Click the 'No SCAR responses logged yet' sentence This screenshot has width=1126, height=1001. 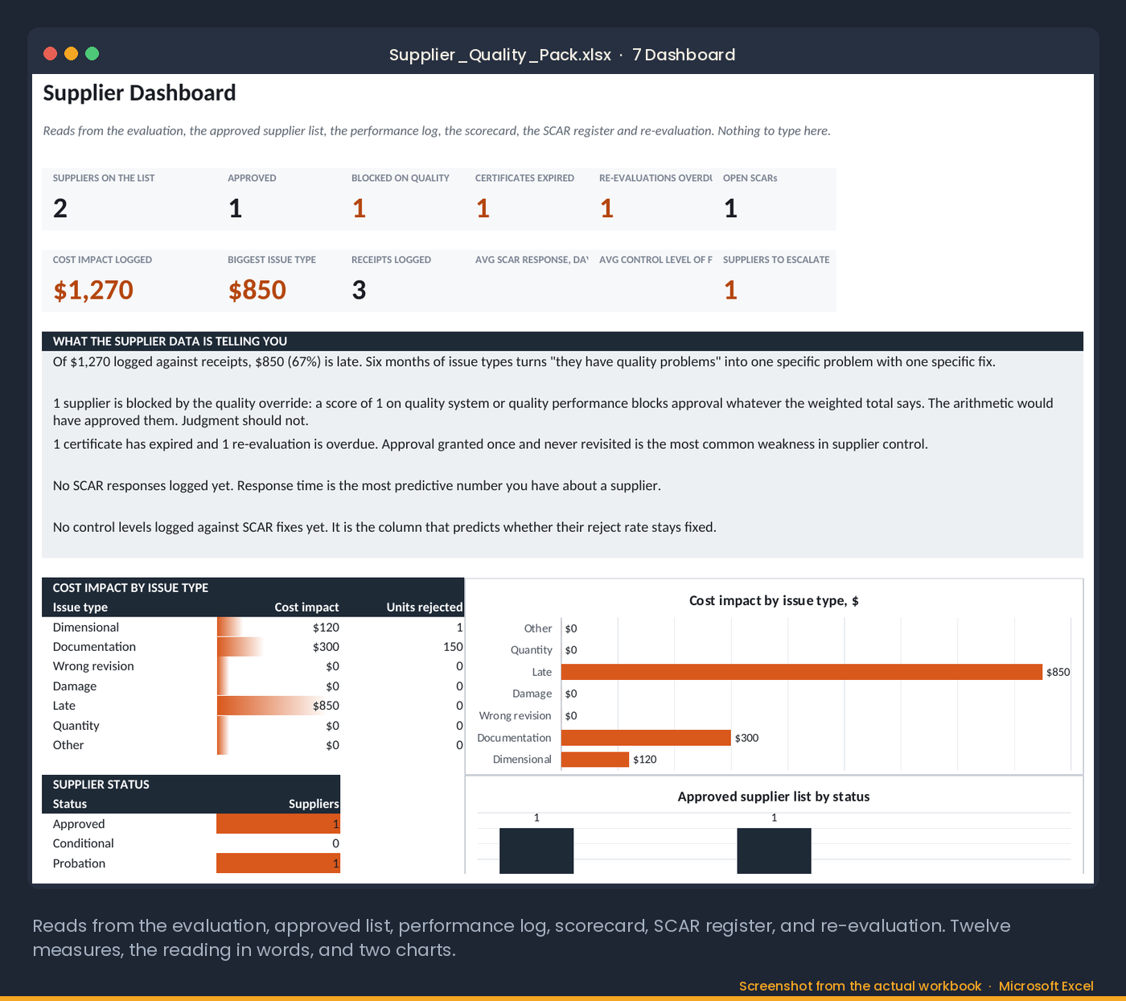pyautogui.click(x=357, y=485)
